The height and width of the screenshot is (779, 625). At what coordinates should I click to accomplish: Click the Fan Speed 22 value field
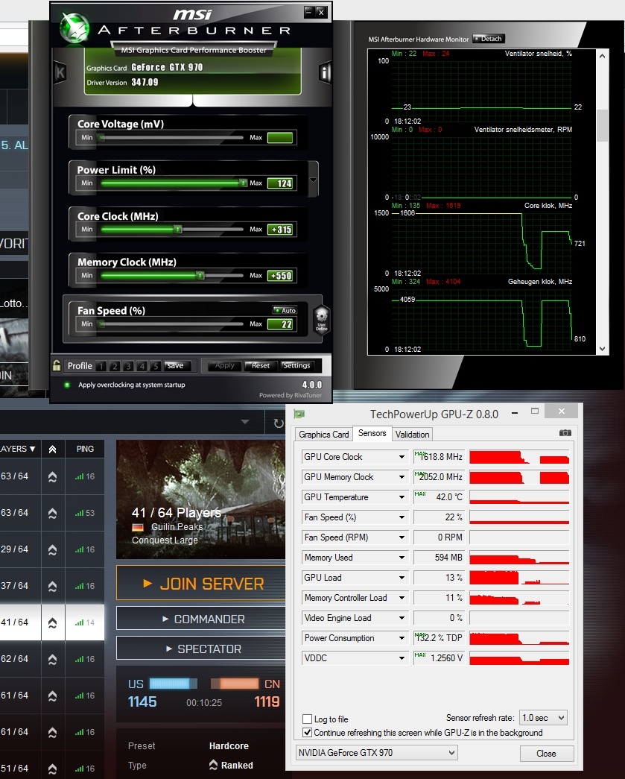pos(281,324)
